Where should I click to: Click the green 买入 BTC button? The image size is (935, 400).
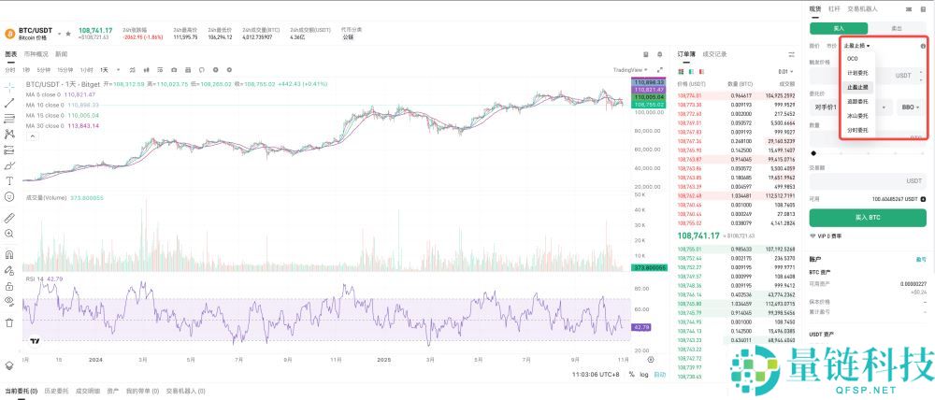tap(868, 217)
